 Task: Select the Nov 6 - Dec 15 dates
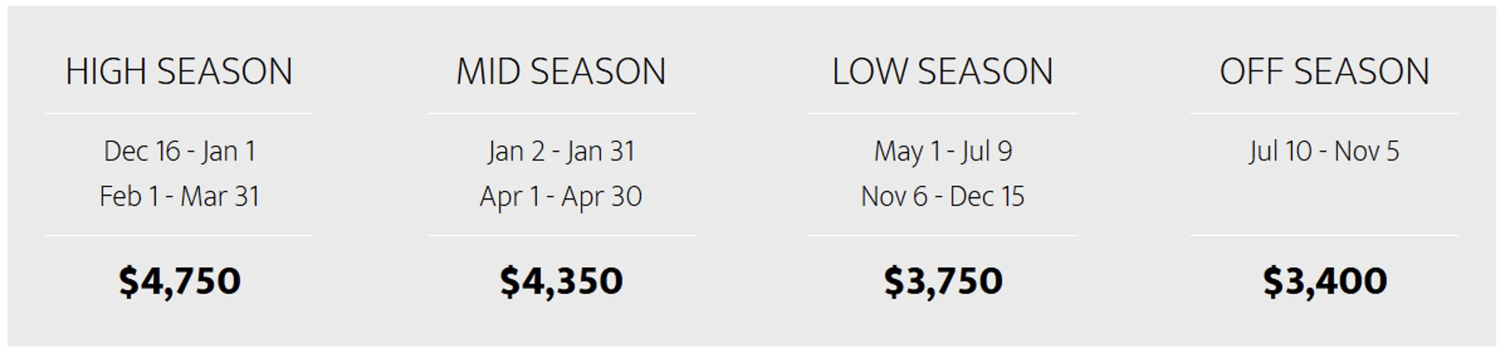click(943, 196)
